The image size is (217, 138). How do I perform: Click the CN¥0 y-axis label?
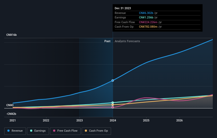[x=10, y=105]
